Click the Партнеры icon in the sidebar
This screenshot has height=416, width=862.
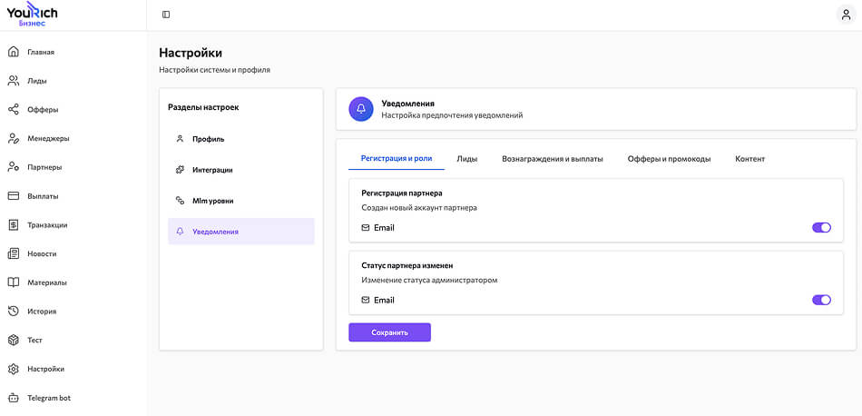[14, 167]
